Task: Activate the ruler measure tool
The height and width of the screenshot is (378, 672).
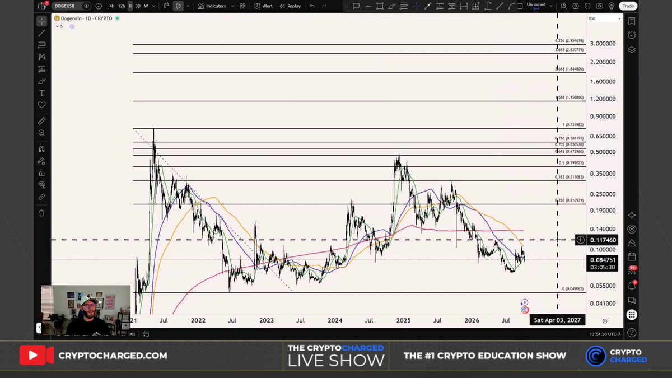Action: 42,121
